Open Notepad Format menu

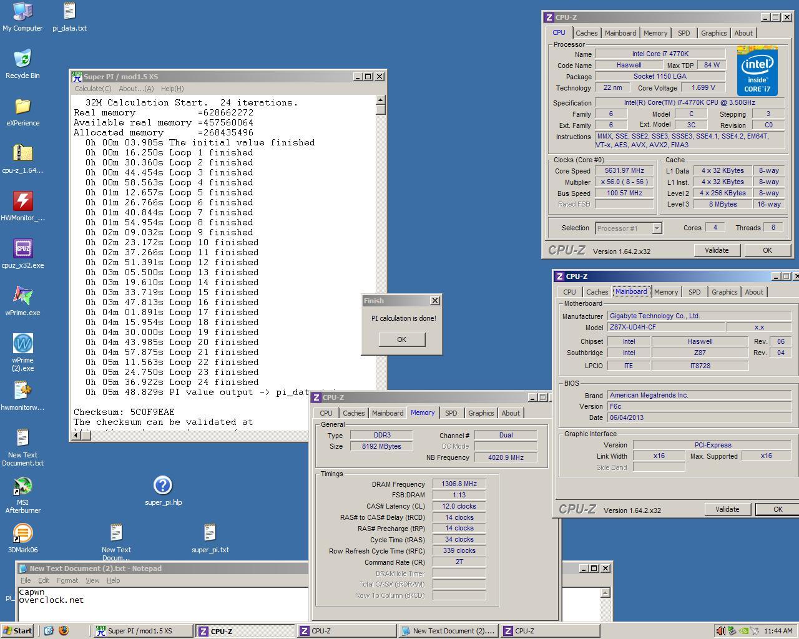click(x=67, y=580)
